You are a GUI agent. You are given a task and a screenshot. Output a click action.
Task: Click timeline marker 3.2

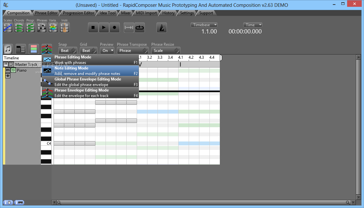click(x=149, y=57)
